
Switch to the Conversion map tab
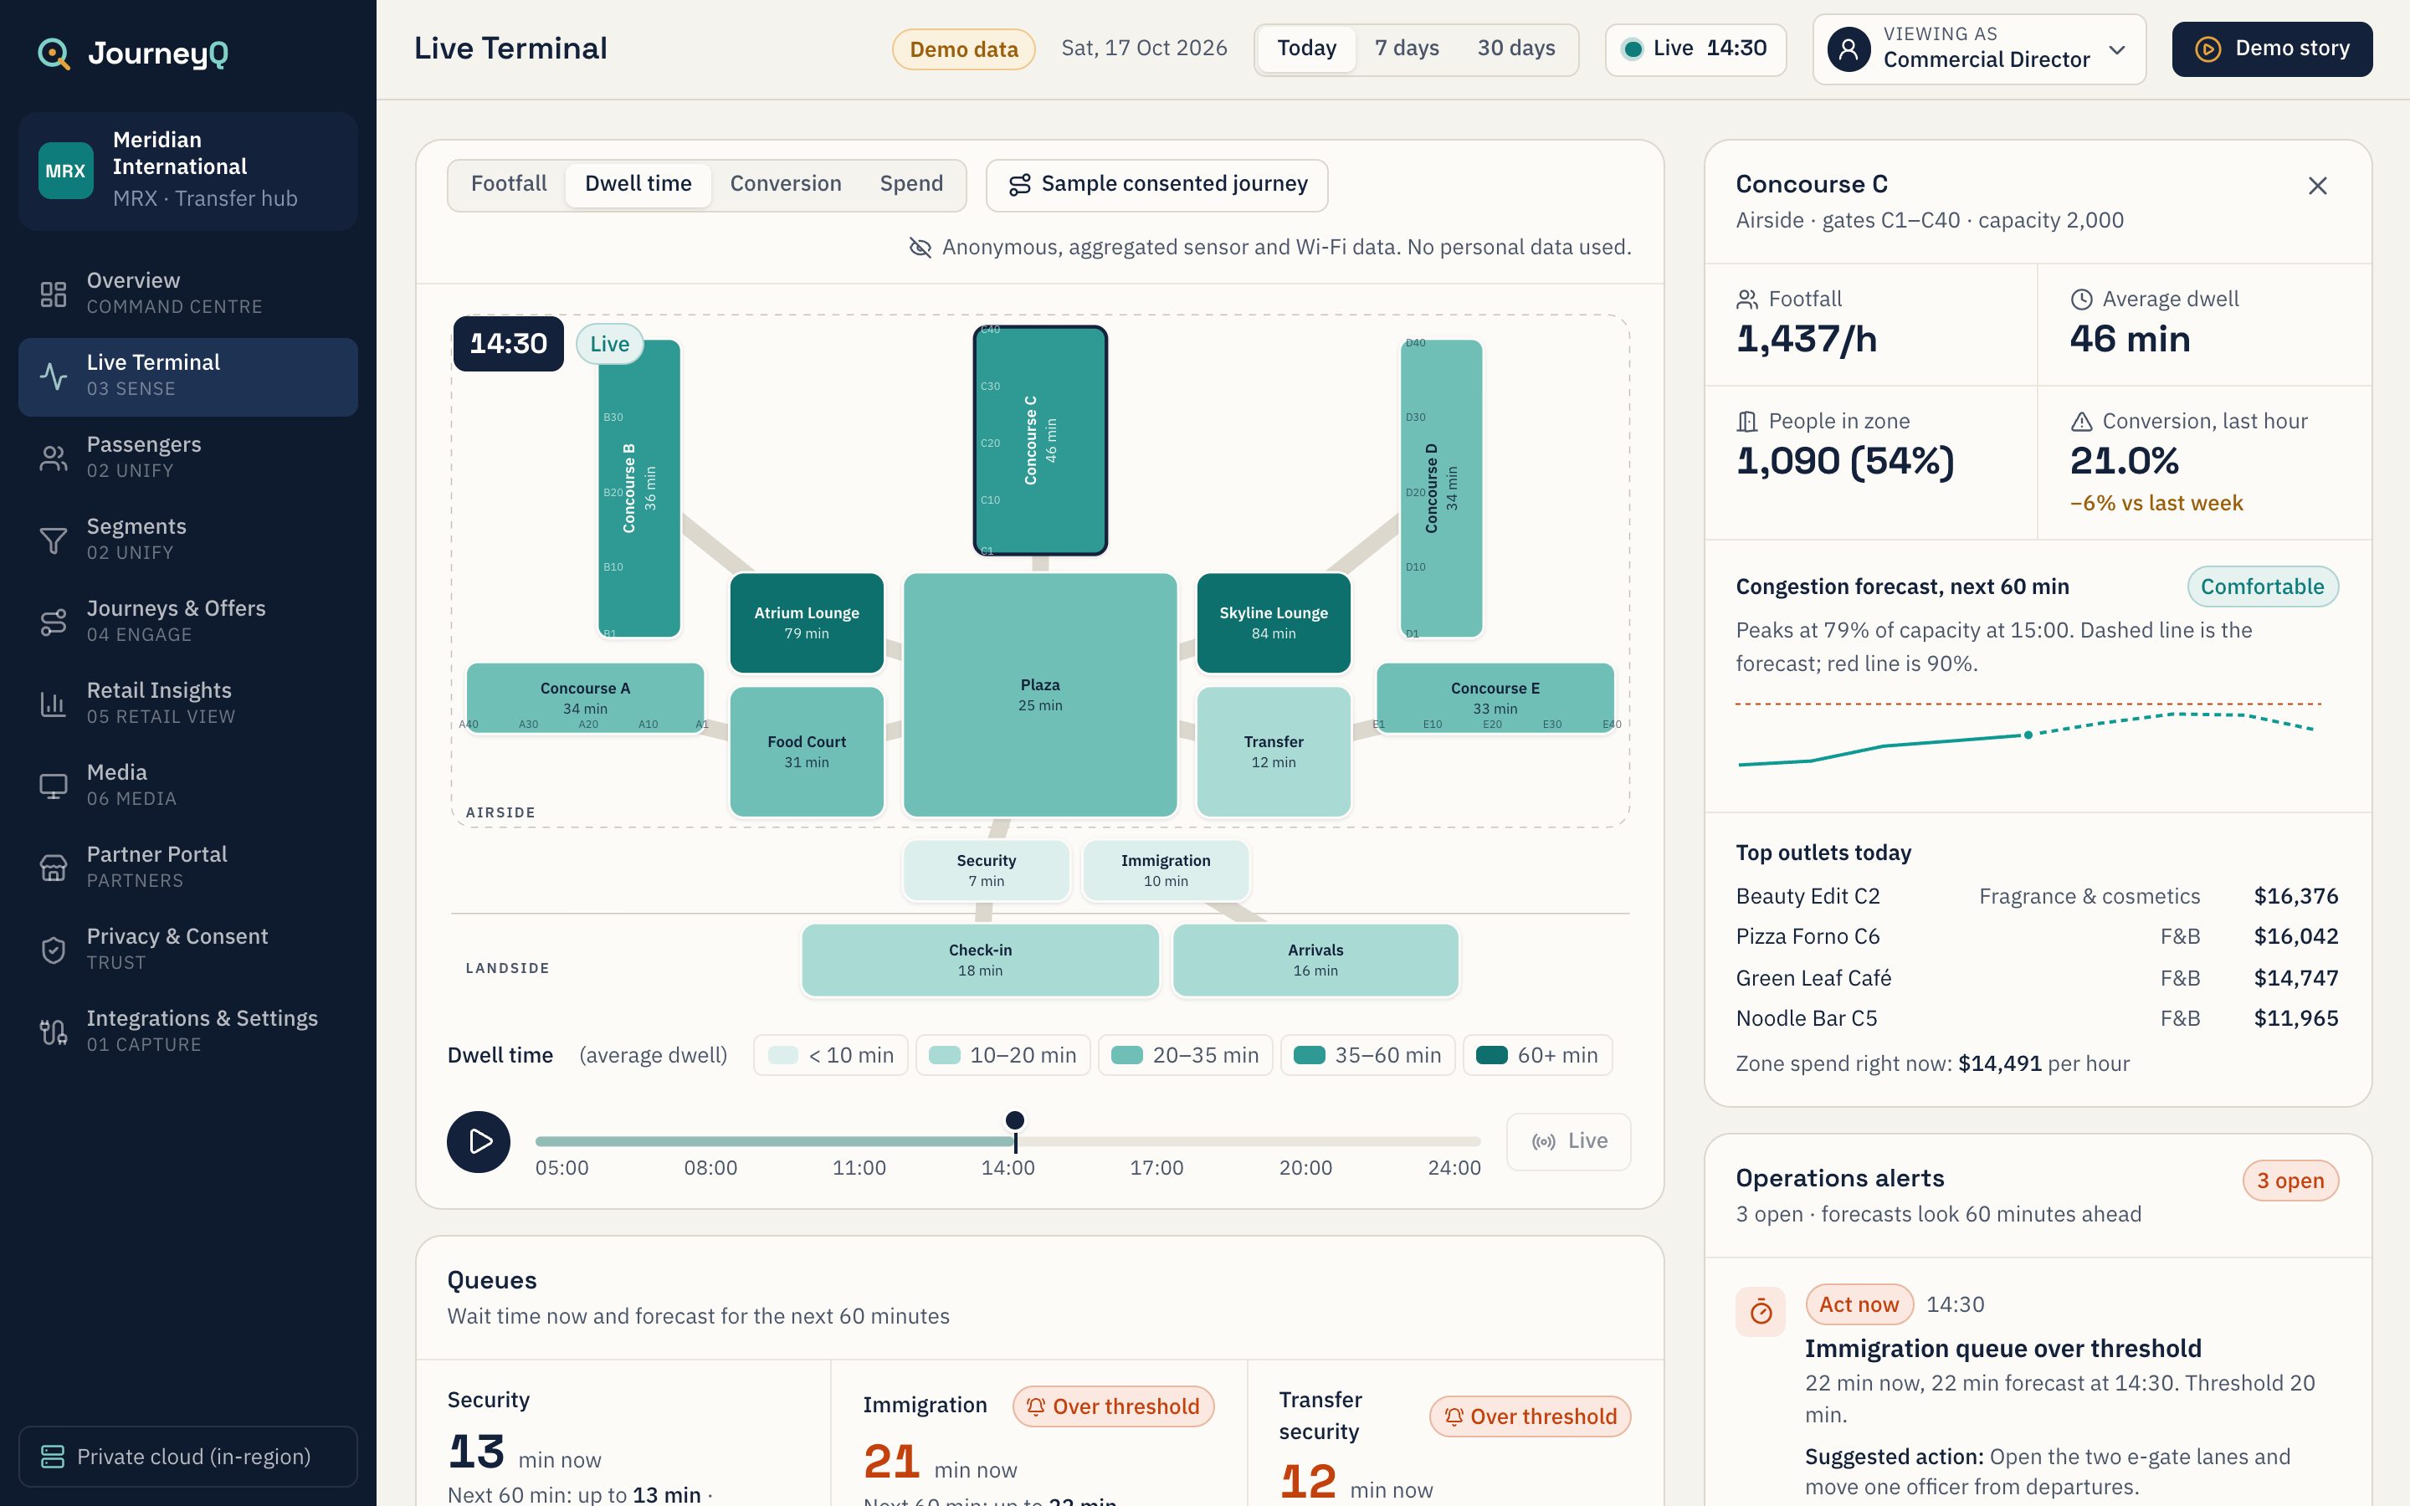coord(786,184)
